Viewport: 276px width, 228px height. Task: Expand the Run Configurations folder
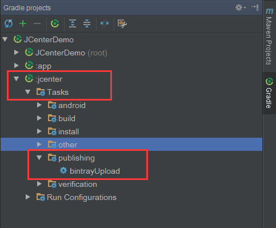pos(28,197)
